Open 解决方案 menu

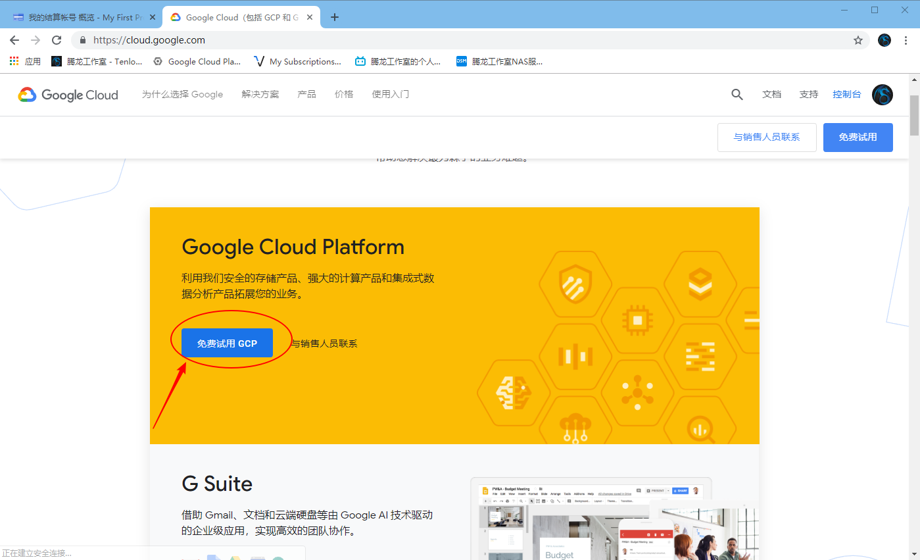260,94
